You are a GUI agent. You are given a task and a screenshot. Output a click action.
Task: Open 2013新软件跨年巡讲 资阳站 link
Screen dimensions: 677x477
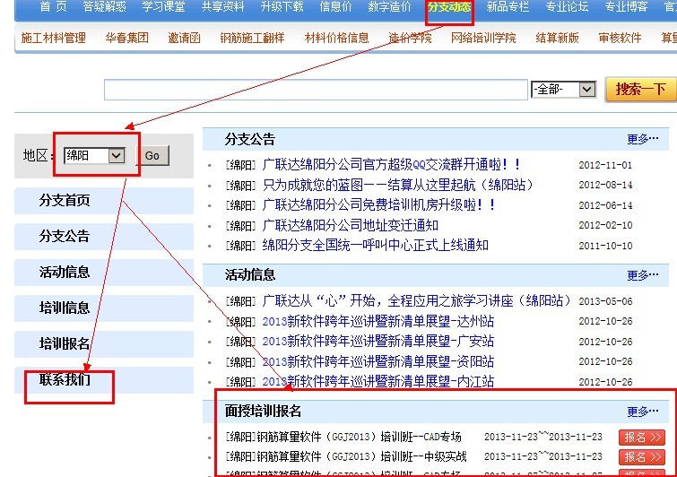point(378,361)
